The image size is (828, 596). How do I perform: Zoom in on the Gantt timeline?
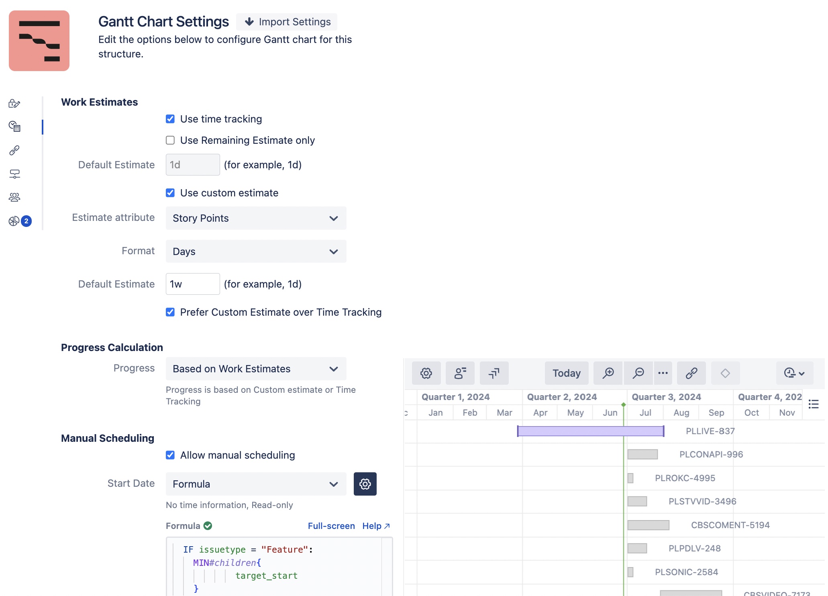pyautogui.click(x=608, y=373)
